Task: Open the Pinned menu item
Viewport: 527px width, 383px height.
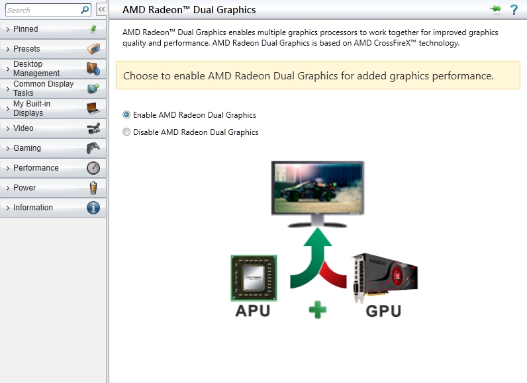Action: pos(53,29)
